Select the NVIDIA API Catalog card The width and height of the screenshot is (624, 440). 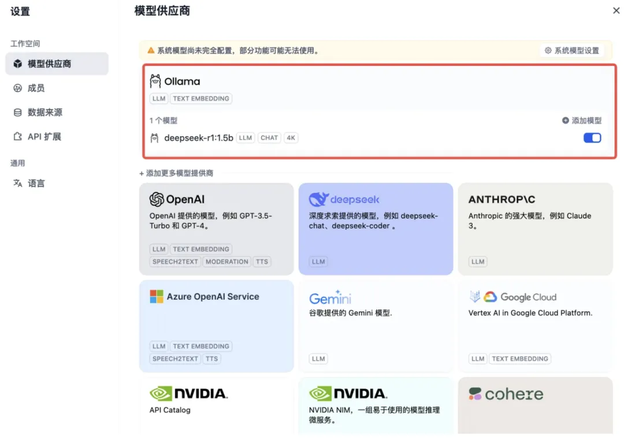pyautogui.click(x=217, y=406)
